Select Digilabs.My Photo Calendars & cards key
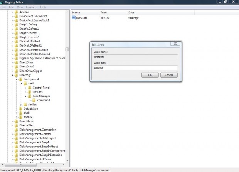Screen dimensions: 239x172 (42, 58)
